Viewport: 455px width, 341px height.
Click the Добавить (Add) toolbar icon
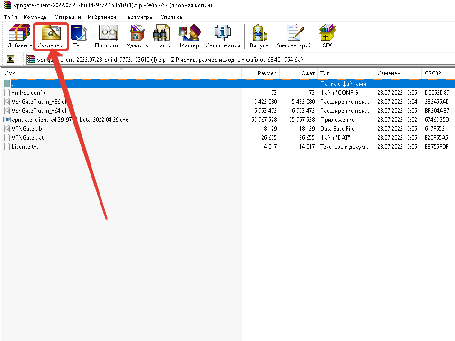19,33
